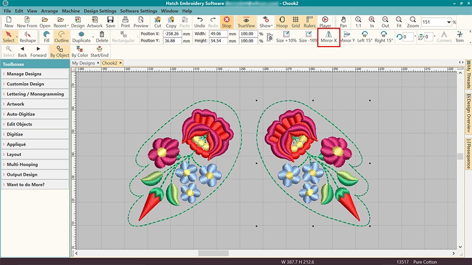
Task: Expand the Lettering / Monogramming toolbox
Action: [35, 94]
